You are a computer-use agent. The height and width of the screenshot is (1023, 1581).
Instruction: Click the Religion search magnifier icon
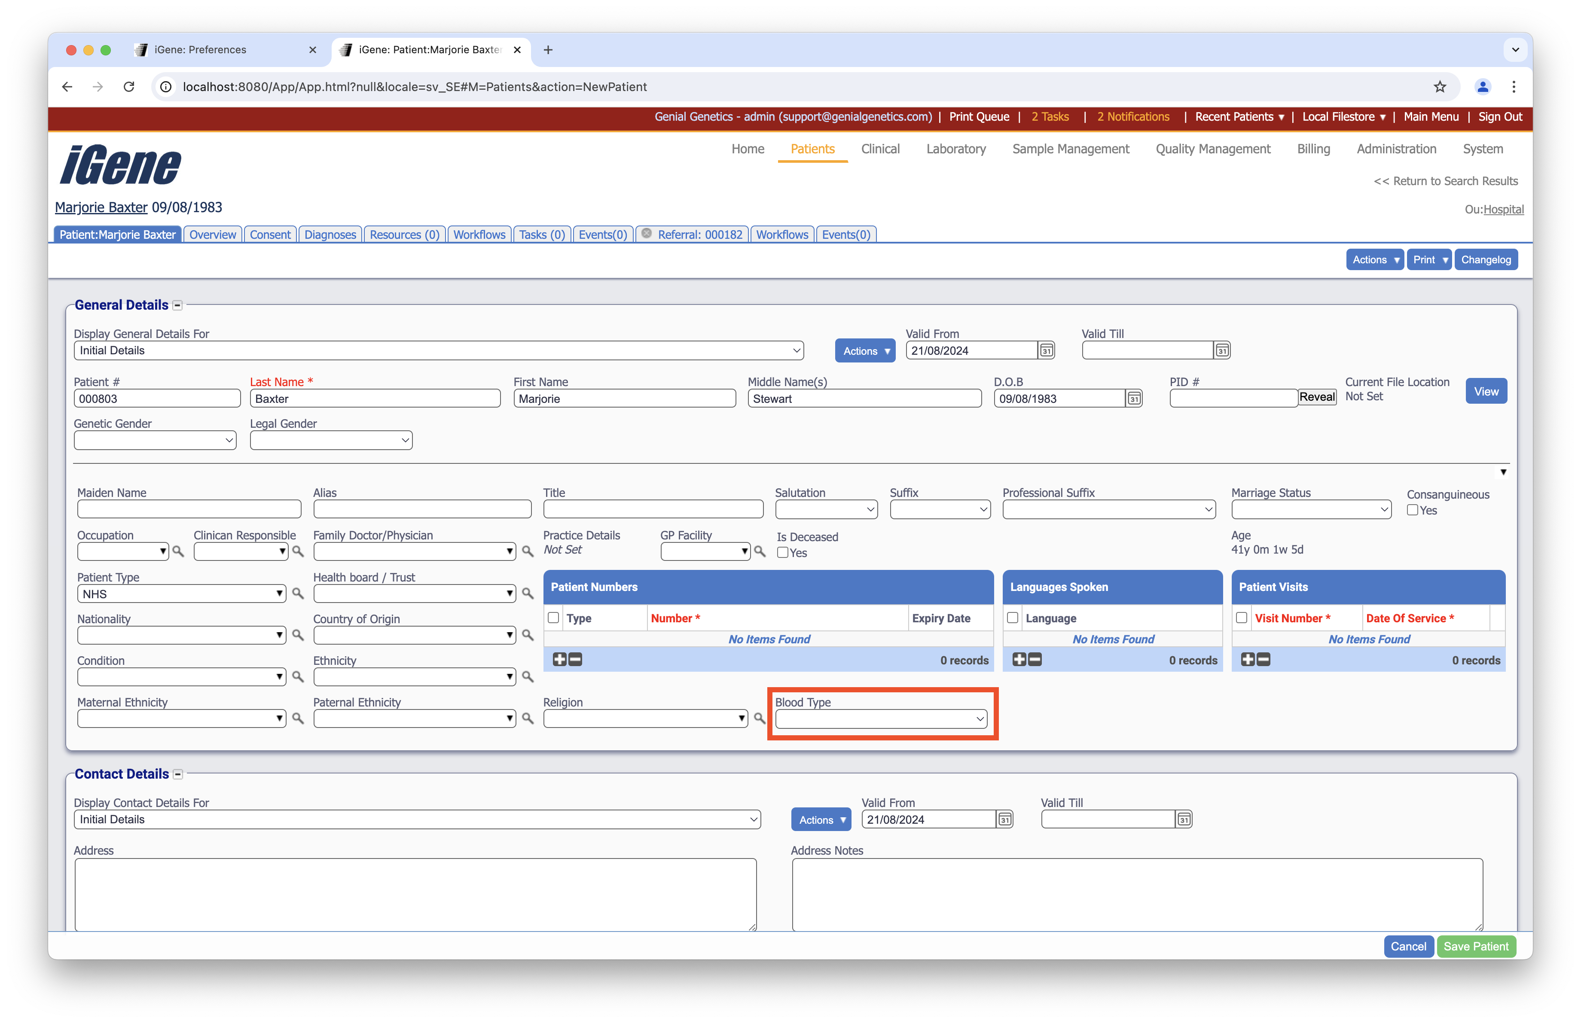click(759, 719)
